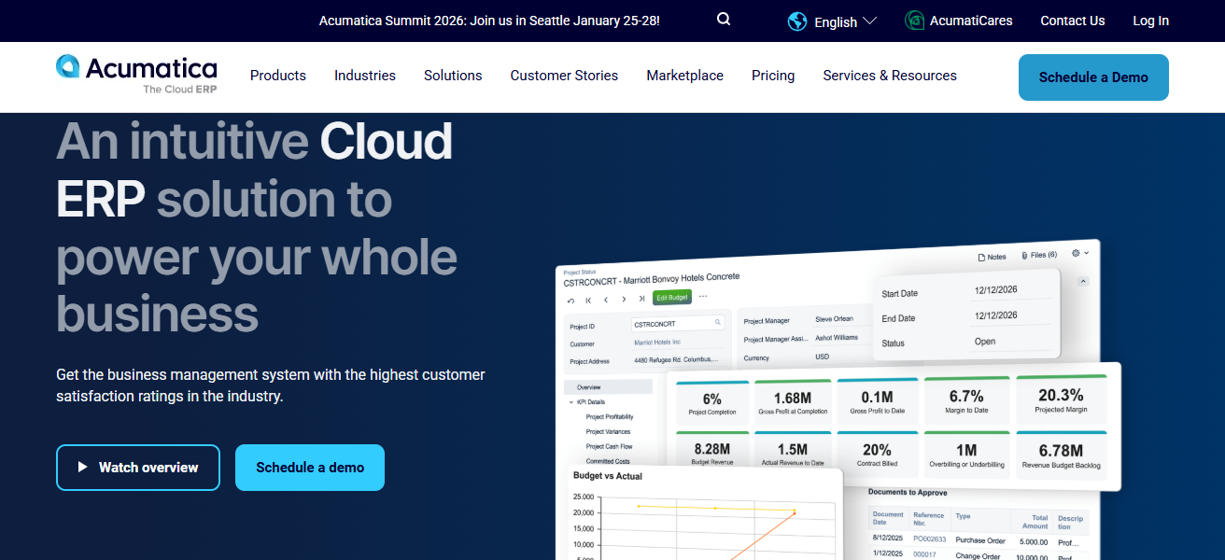Open the Services & Resources menu

[x=889, y=76]
